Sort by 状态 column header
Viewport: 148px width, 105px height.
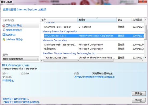pyautogui.click(x=124, y=20)
